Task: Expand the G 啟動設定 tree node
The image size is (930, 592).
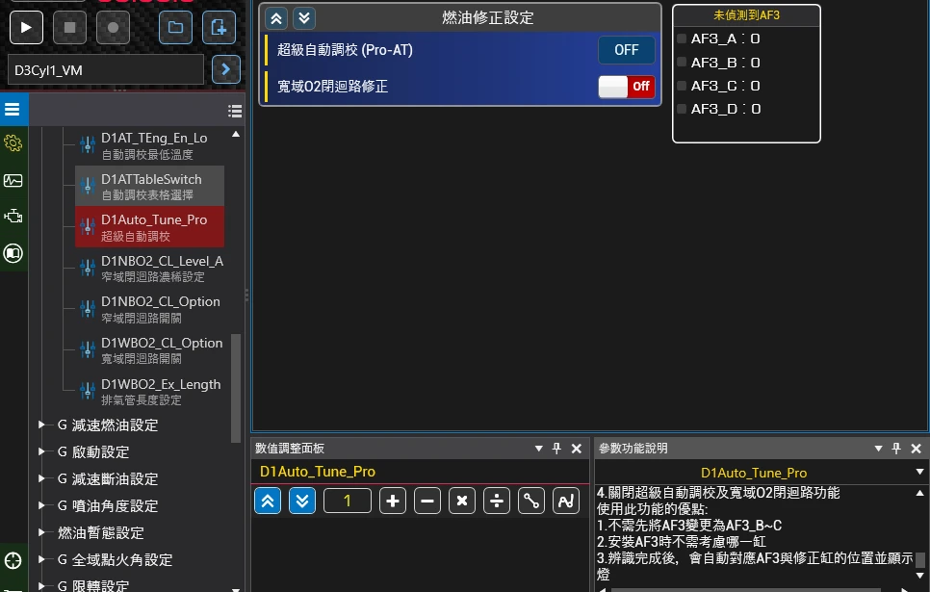Action: click(41, 451)
